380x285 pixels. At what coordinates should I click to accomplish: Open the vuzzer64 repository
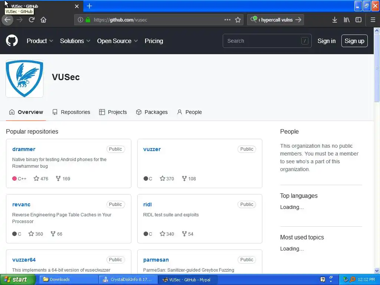click(x=24, y=259)
